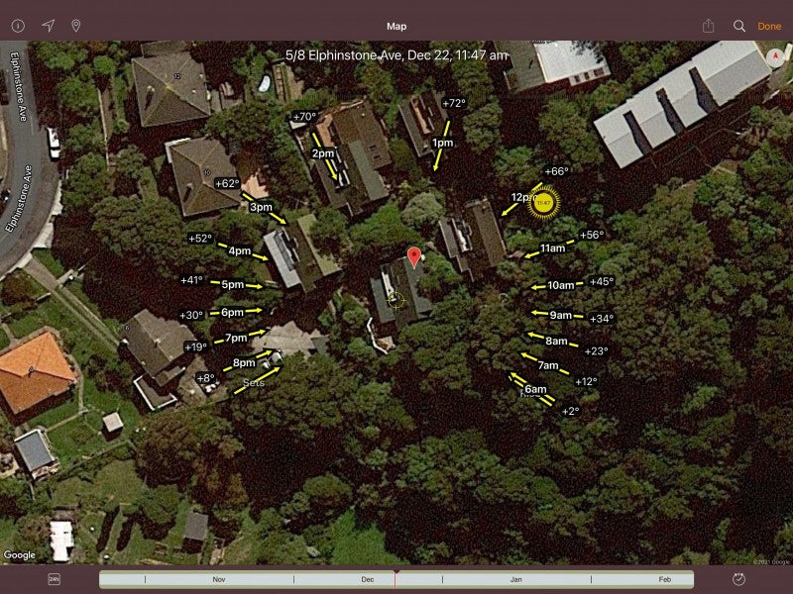793x594 pixels.
Task: Click the 9am sun direction label
Action: tap(561, 315)
